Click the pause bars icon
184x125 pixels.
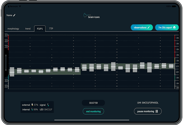point(157,111)
